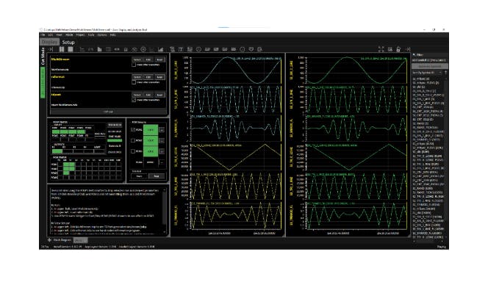Open the Help menu
Image resolution: width=488 pixels, height=296 pixels.
click(112, 35)
